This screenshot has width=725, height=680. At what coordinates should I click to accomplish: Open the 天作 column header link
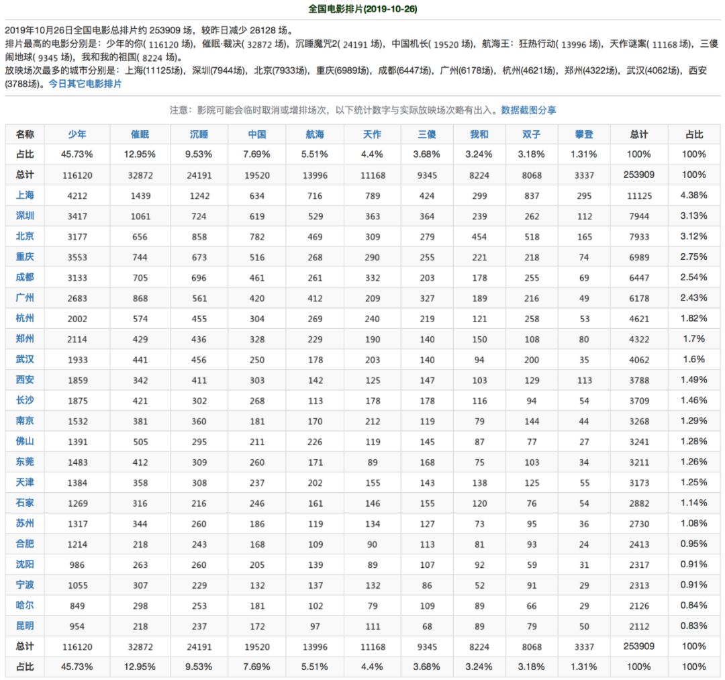[372, 134]
